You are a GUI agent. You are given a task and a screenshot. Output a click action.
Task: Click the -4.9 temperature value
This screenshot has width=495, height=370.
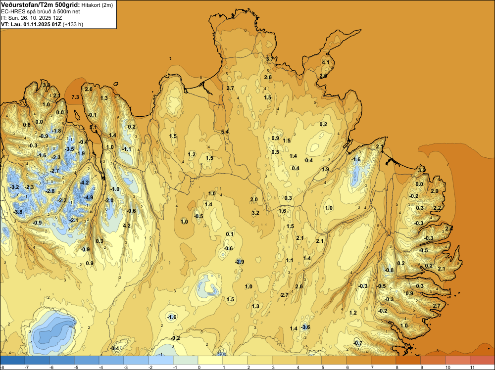89,198
